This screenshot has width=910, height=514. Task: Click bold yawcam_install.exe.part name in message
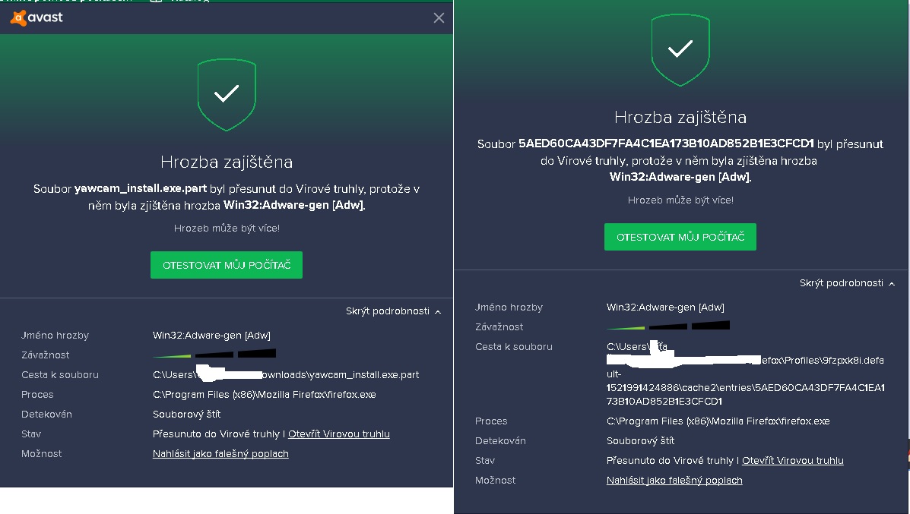(x=141, y=189)
